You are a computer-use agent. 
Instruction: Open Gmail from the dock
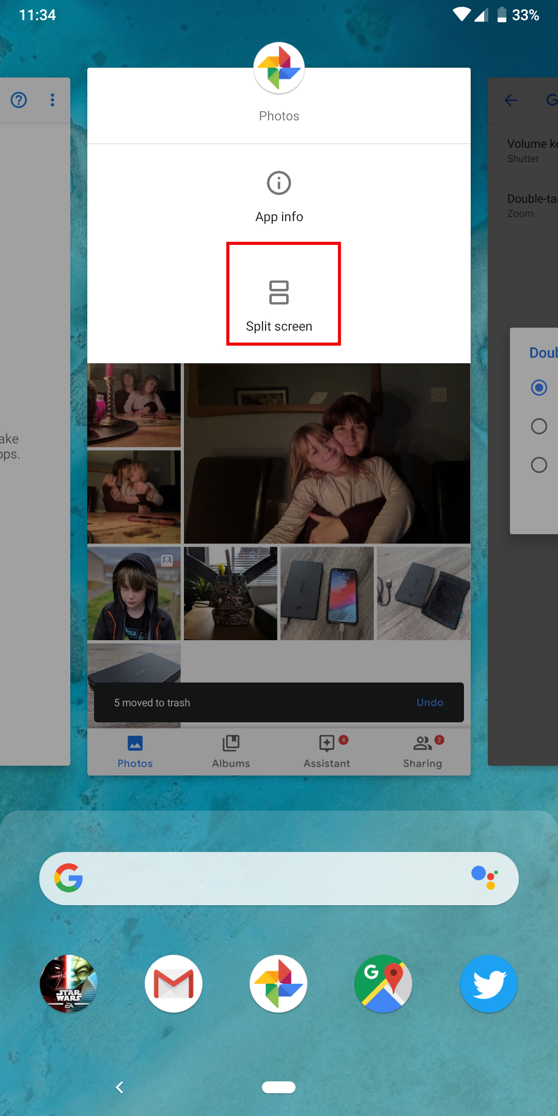(174, 983)
